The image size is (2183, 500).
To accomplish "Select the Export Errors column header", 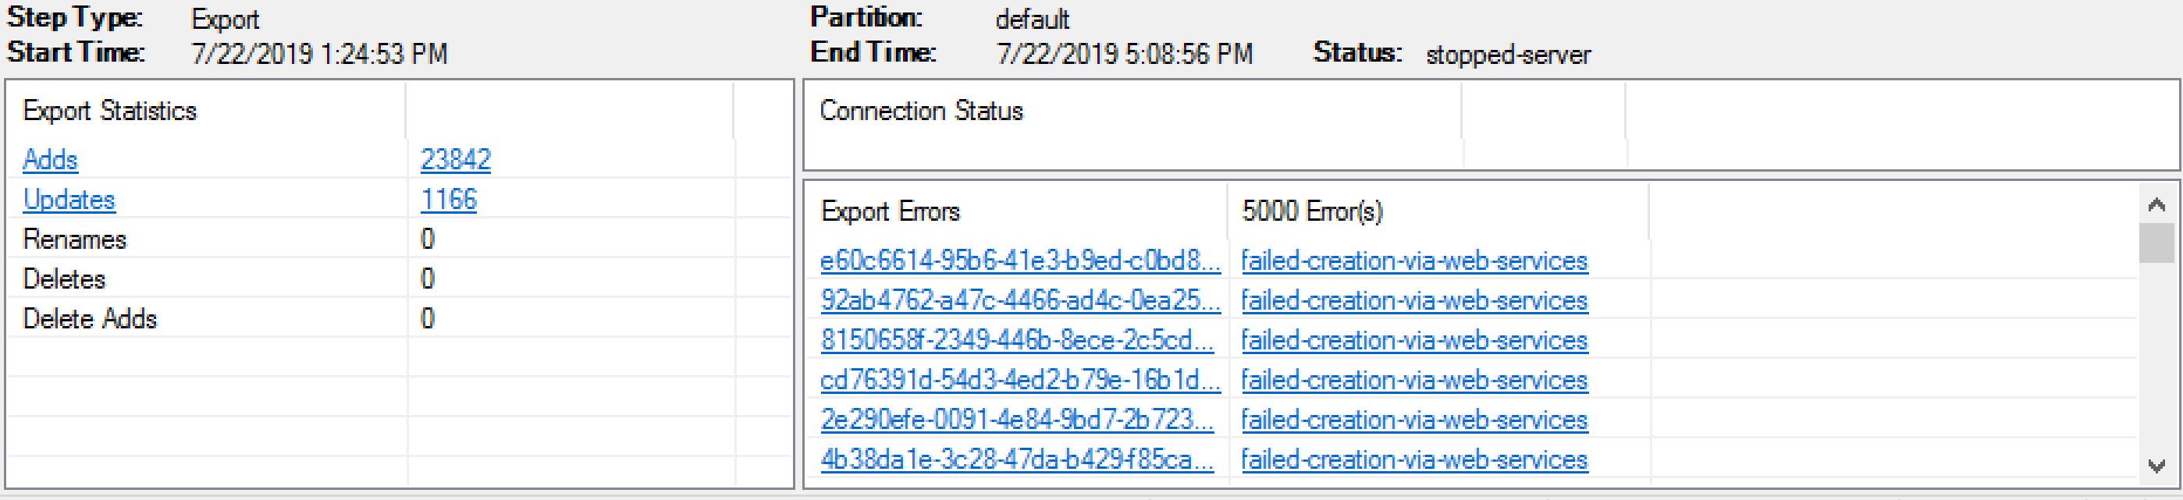I will click(891, 211).
